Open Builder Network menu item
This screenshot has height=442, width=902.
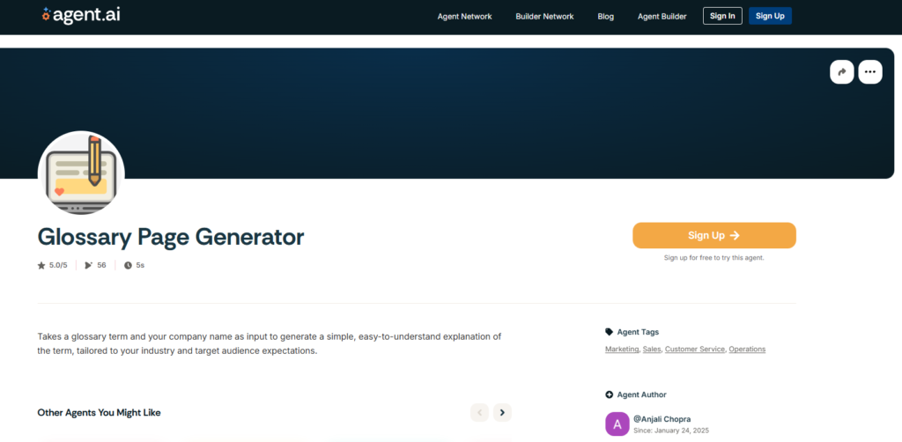pos(544,16)
